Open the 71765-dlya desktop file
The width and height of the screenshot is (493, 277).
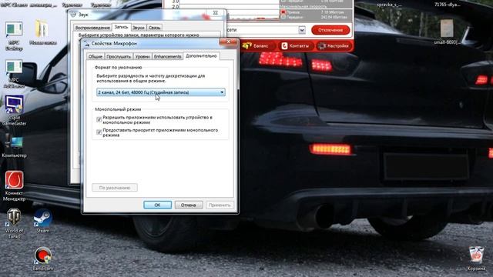(x=447, y=5)
